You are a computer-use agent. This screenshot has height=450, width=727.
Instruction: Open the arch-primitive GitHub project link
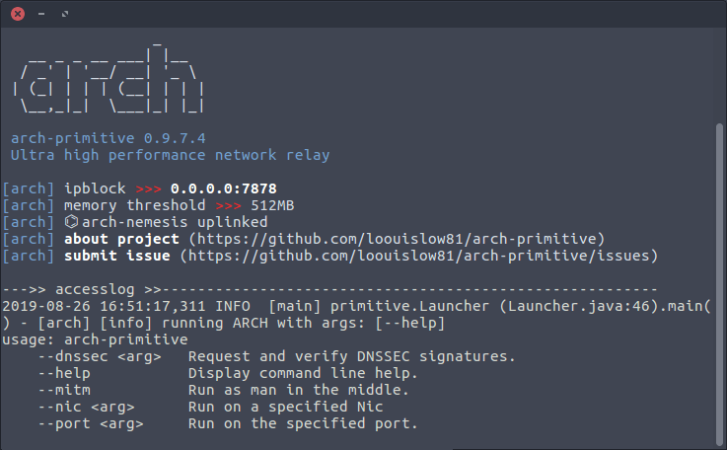397,239
